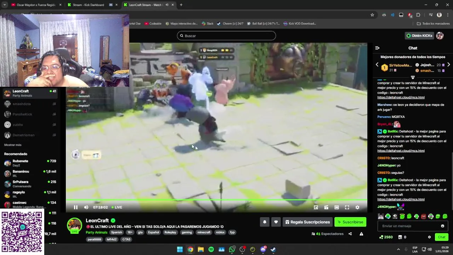Open the Slack bookmark
Image resolution: width=453 pixels, height=255 pixels.
pos(207,24)
